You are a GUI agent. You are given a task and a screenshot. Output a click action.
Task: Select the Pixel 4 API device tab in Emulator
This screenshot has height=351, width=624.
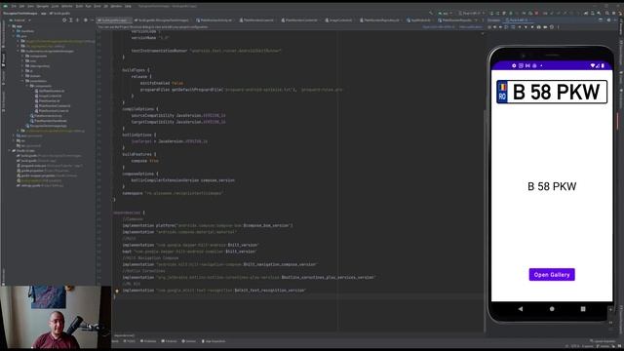coord(517,19)
